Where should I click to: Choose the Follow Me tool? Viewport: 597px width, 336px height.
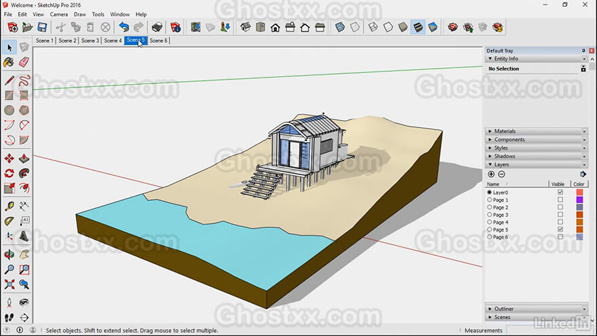[24, 173]
